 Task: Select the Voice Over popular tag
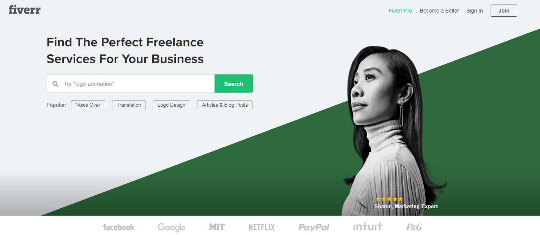tap(88, 105)
